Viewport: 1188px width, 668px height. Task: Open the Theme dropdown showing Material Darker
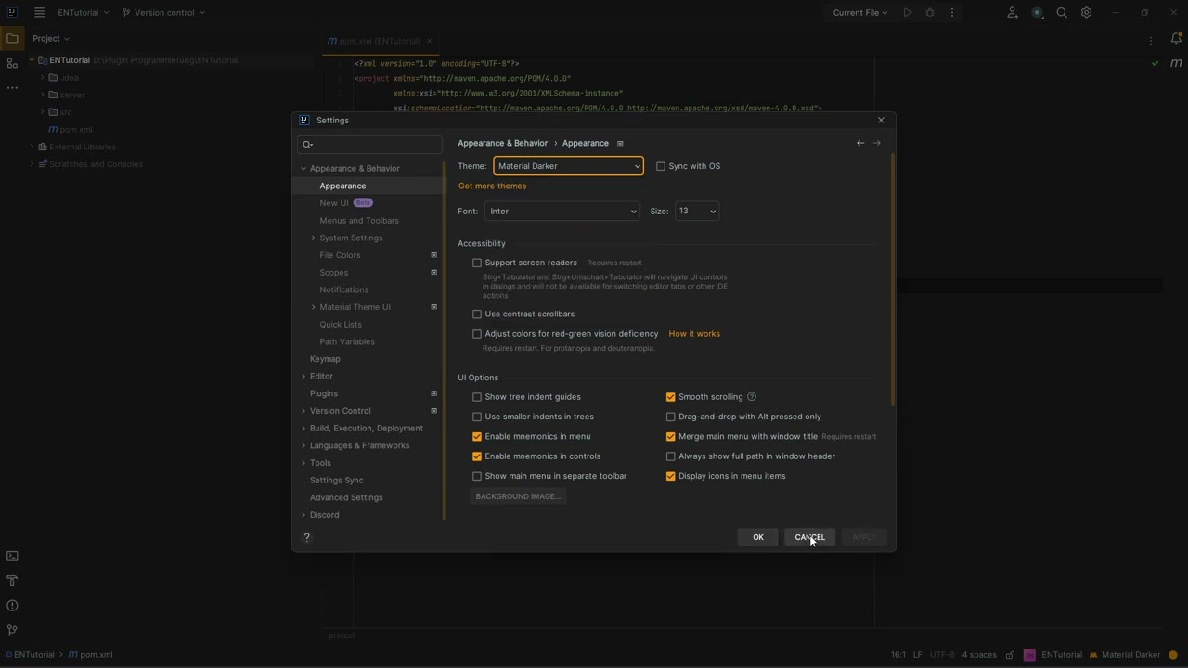pos(568,166)
